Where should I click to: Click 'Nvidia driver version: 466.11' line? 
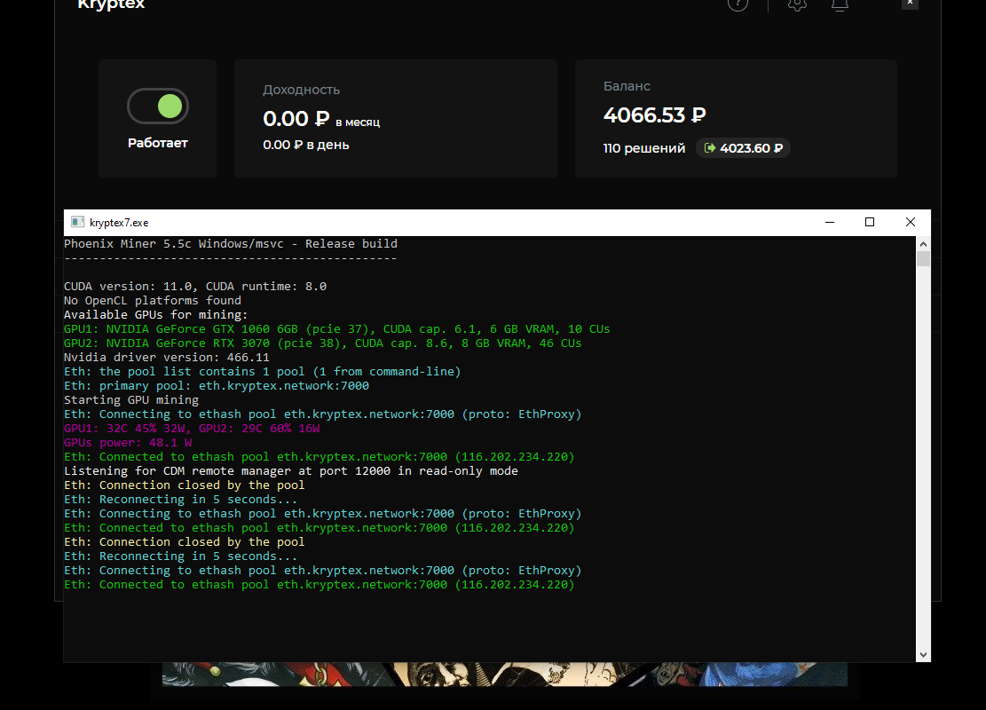167,357
